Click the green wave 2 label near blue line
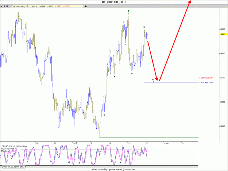Image resolution: width=228 pixels, height=171 pixels. tap(154, 82)
